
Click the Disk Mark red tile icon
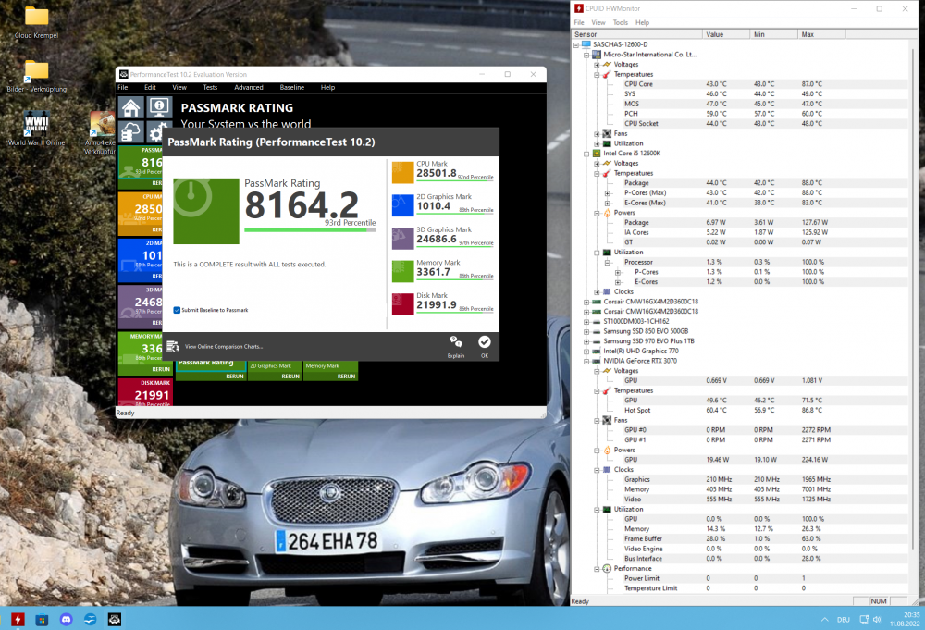coord(402,304)
